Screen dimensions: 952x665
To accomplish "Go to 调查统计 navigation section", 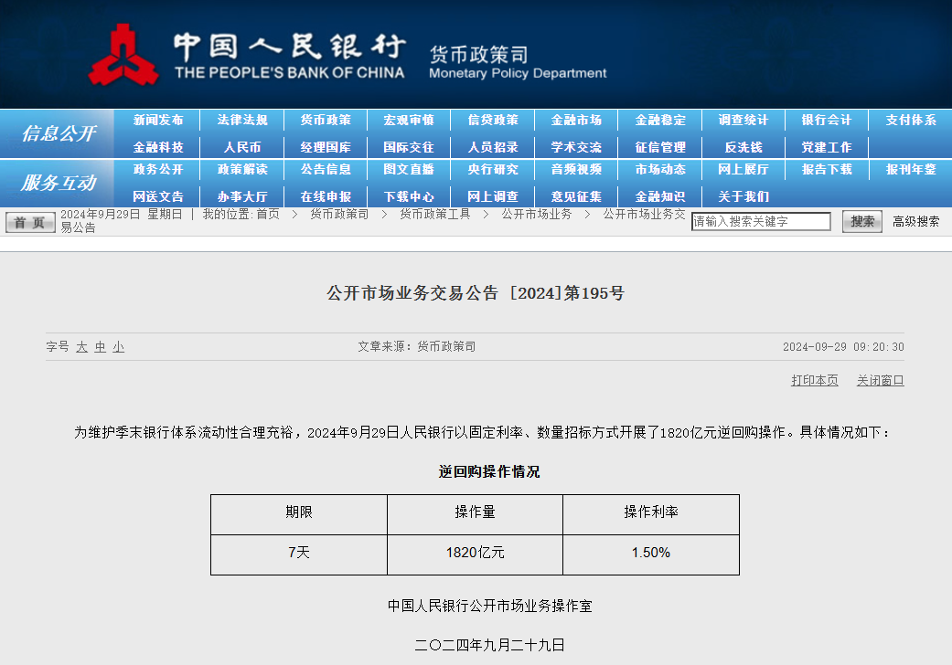I will [x=743, y=121].
